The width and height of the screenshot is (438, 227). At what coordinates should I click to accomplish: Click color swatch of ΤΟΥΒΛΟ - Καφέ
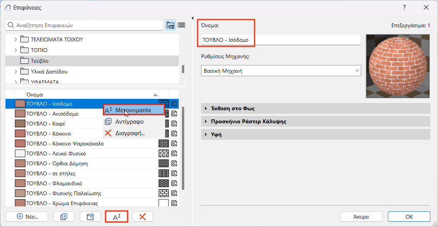[x=20, y=123]
